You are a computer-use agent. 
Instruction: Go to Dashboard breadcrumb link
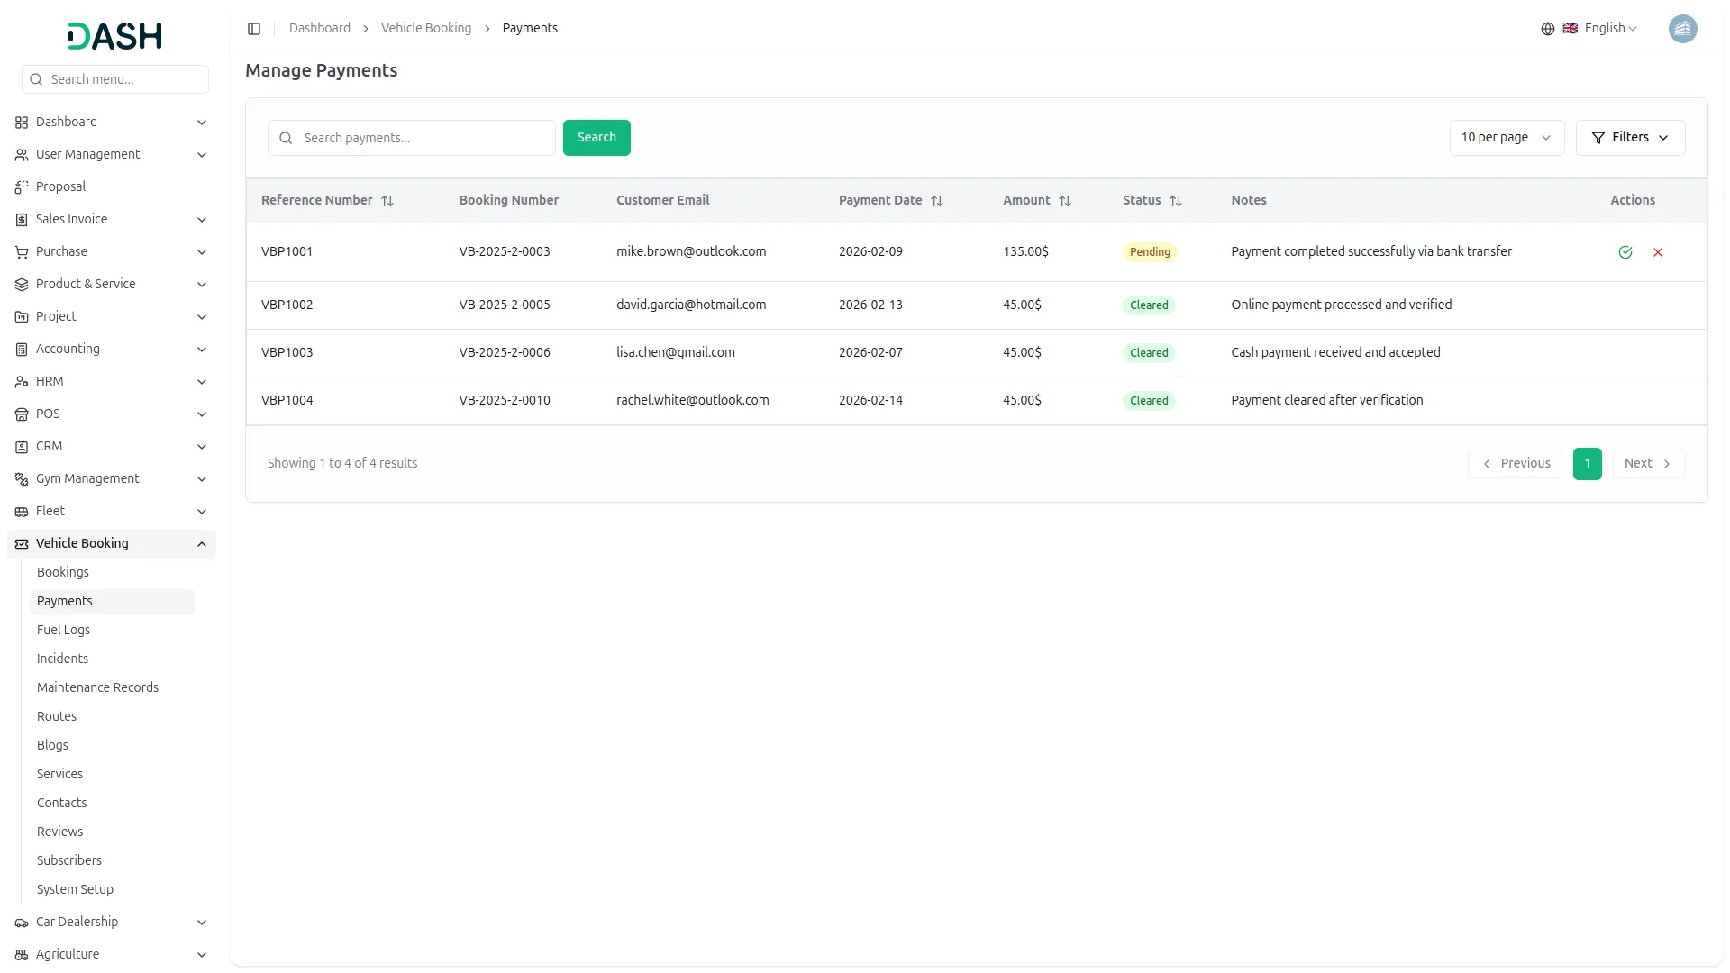(x=320, y=29)
